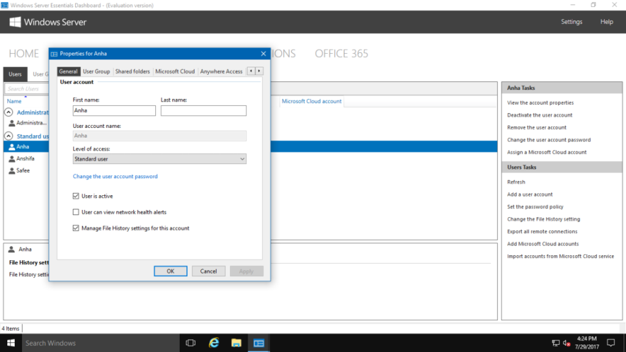626x352 pixels.
Task: Click OK in the properties dialog
Action: pyautogui.click(x=171, y=271)
